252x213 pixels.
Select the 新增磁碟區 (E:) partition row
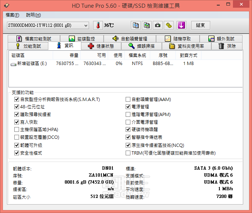(x=125, y=64)
